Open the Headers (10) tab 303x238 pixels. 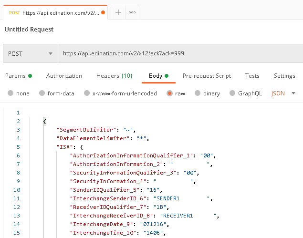click(x=114, y=76)
